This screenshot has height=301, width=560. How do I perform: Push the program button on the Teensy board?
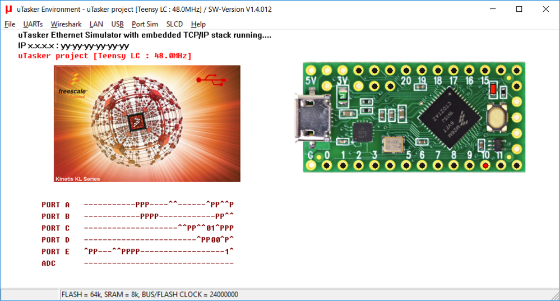(497, 118)
